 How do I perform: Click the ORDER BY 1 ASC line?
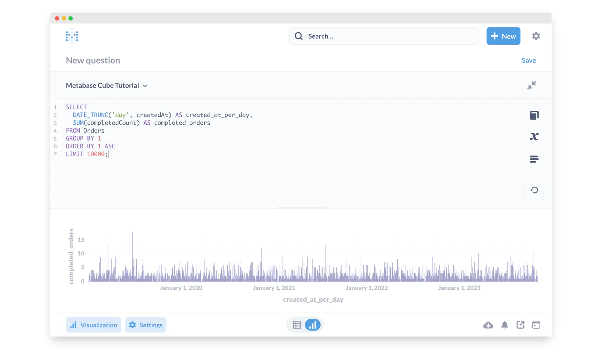point(90,147)
